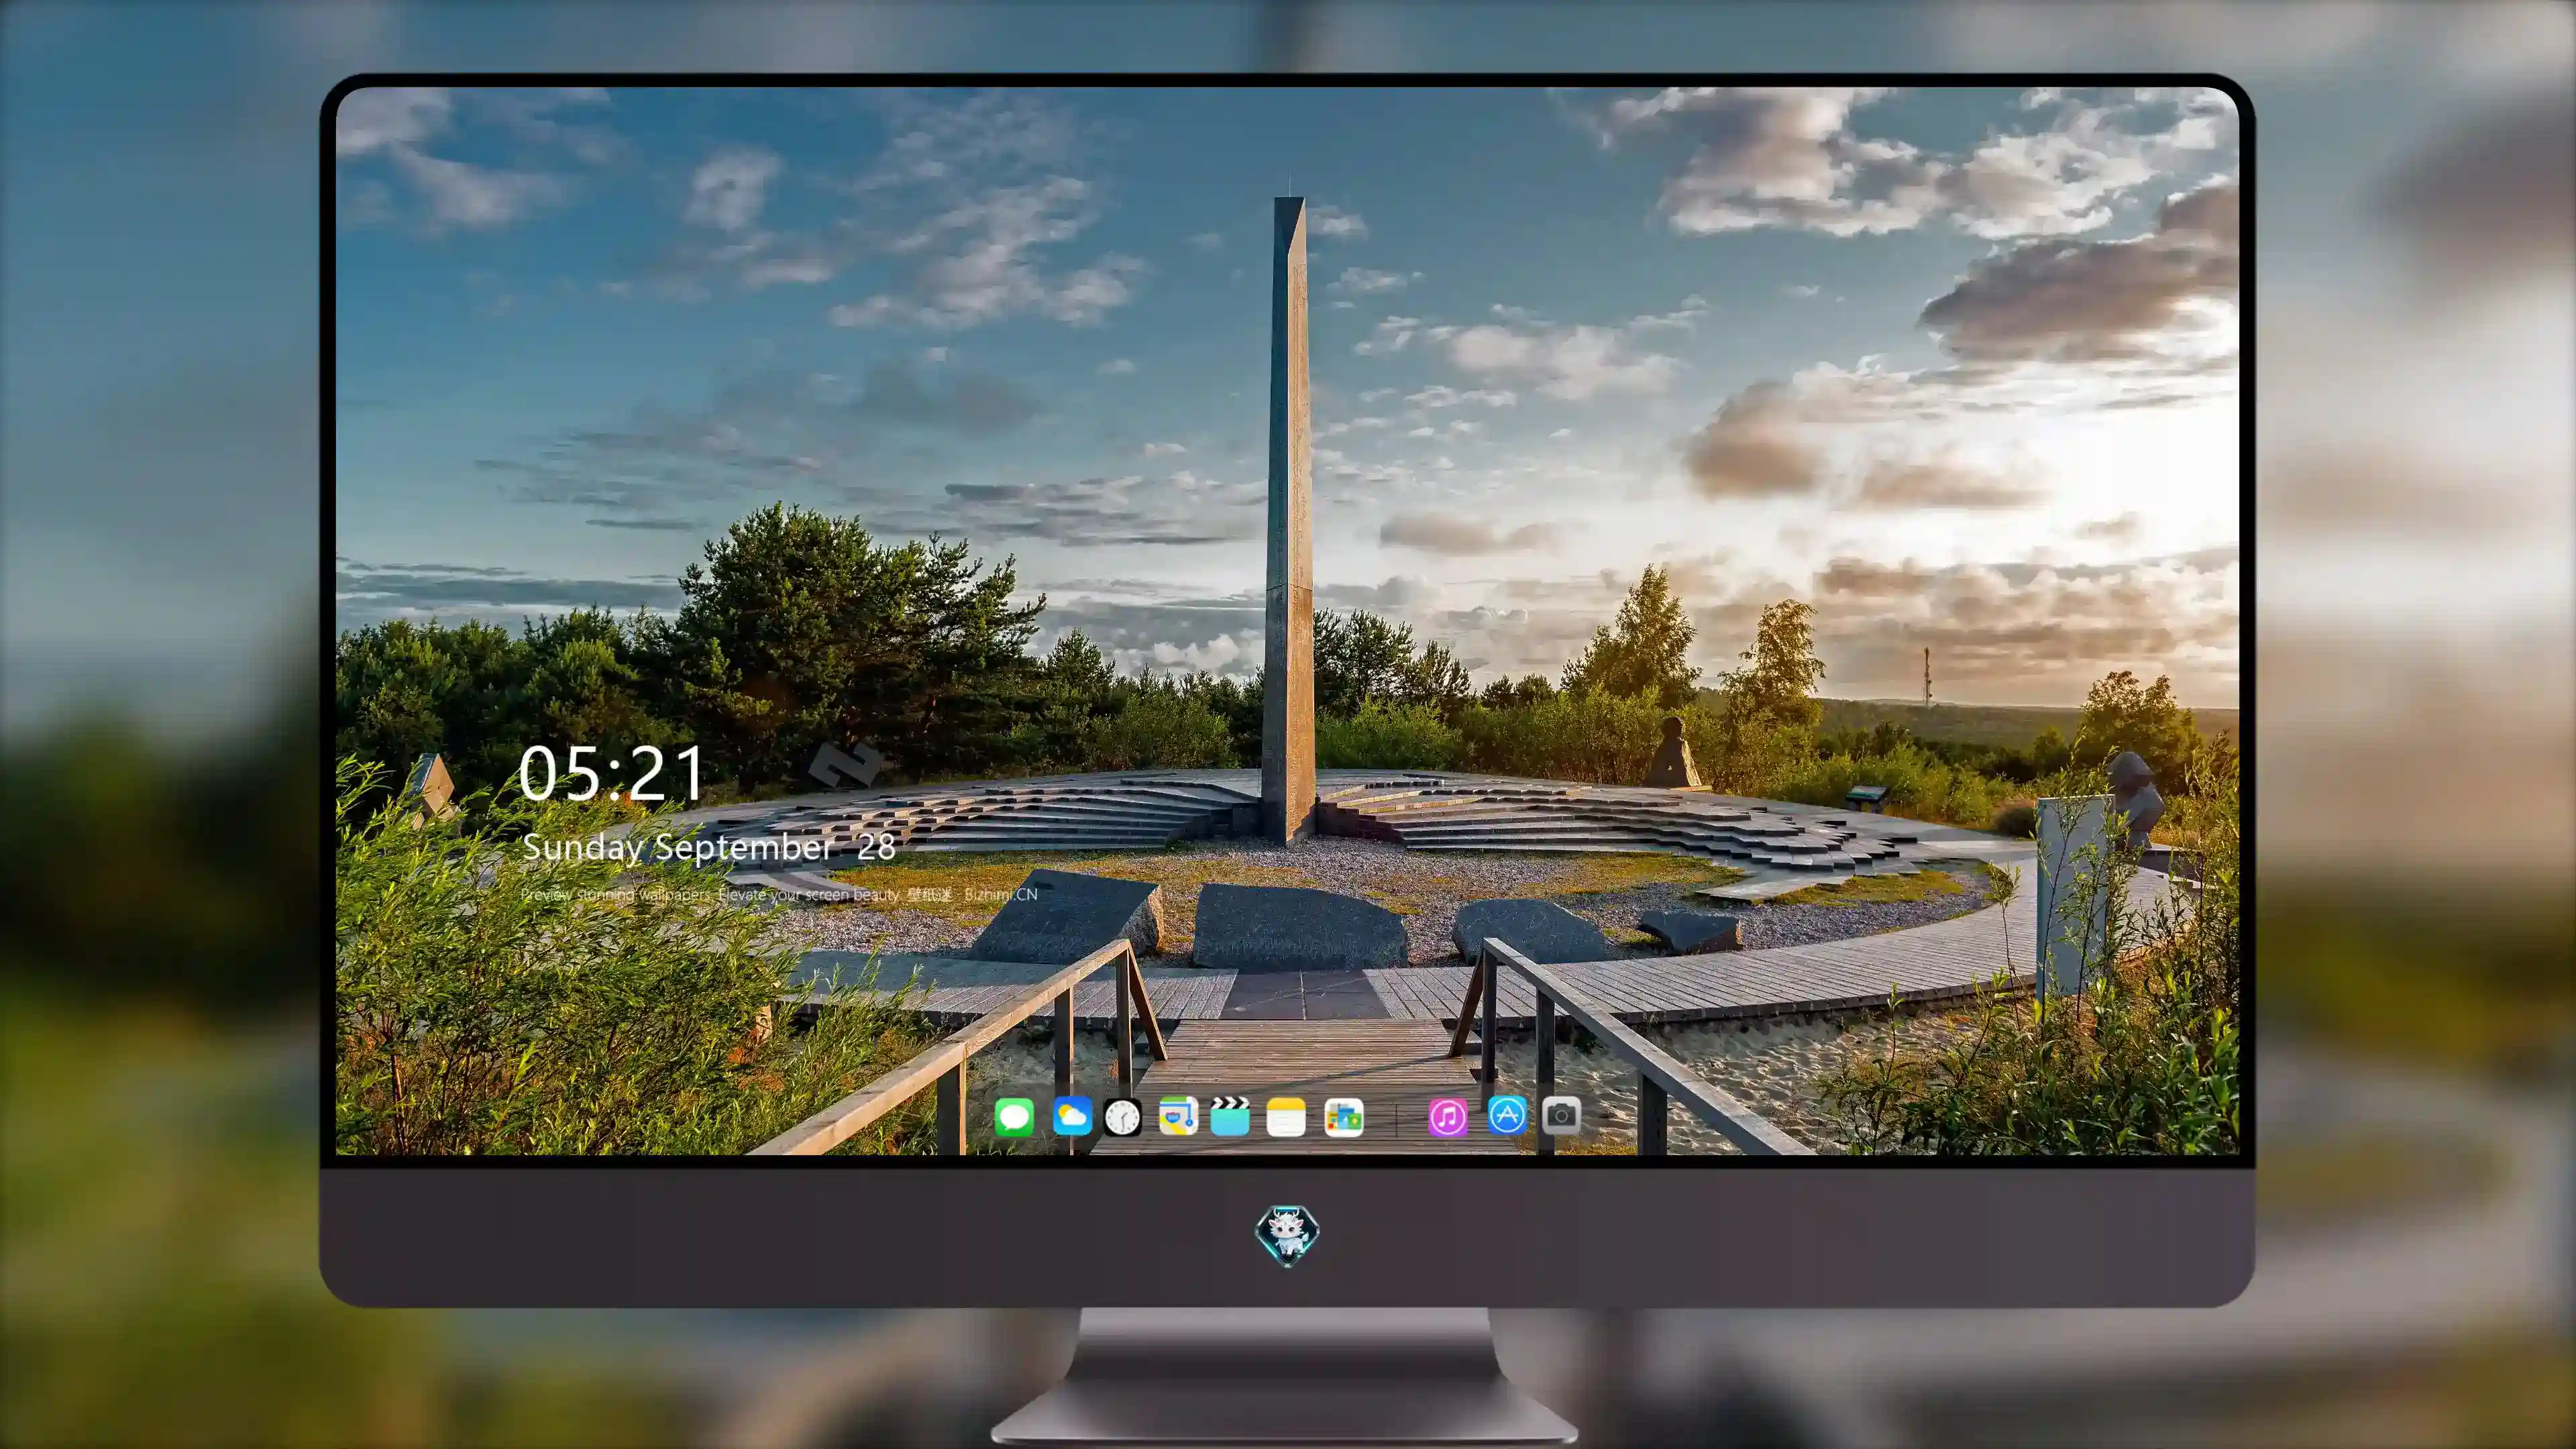The image size is (2576, 1449).
Task: Click the dragon mascot logo on monitor chin
Action: (x=1287, y=1235)
